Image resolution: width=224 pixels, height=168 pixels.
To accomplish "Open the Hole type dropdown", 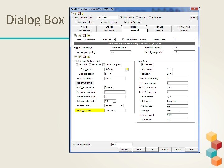I will click(187, 101).
